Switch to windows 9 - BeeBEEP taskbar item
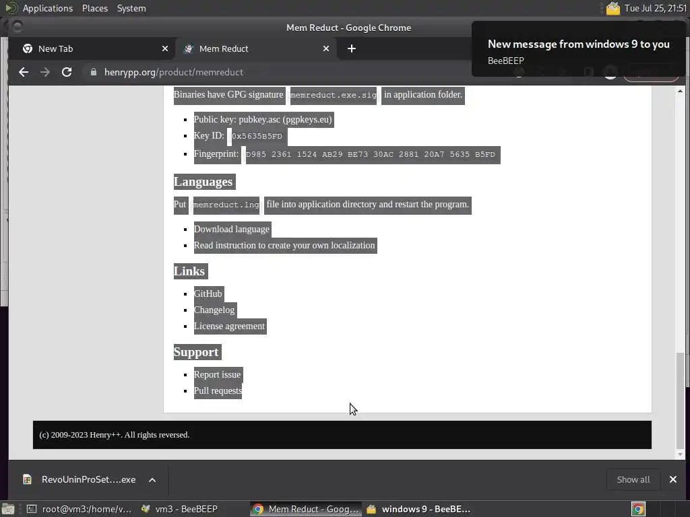690x517 pixels. pyautogui.click(x=418, y=509)
